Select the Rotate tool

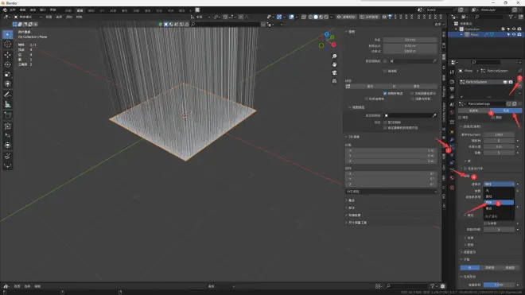(x=8, y=64)
